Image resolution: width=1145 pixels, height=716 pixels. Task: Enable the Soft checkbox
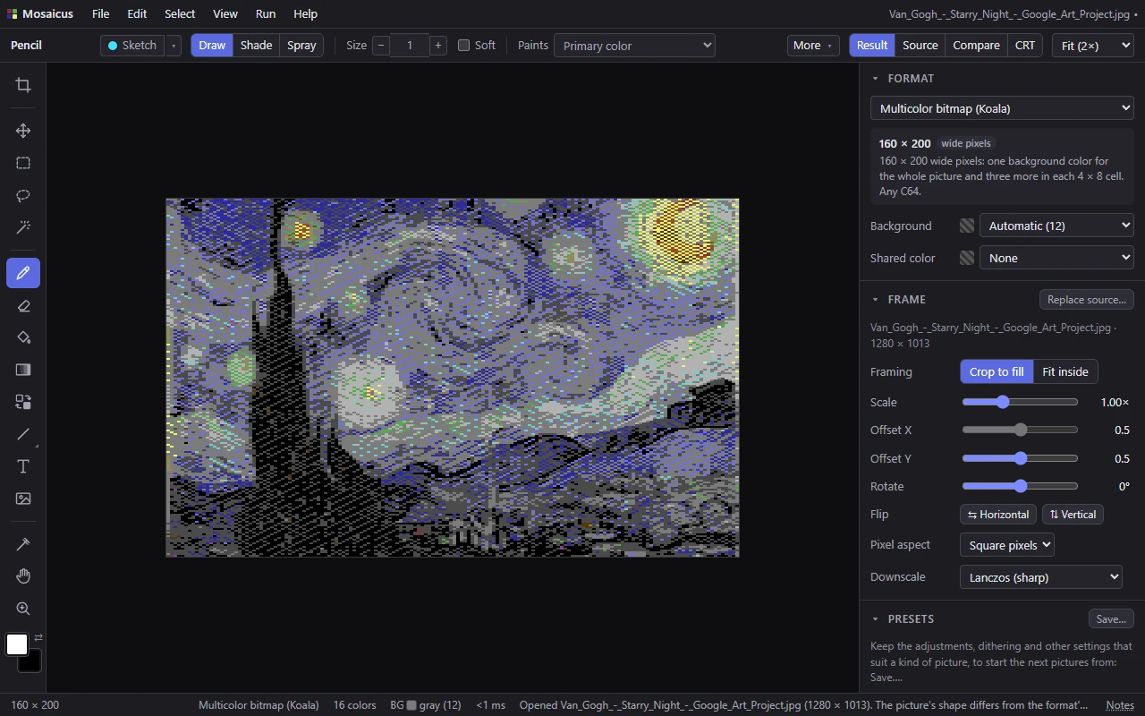463,45
